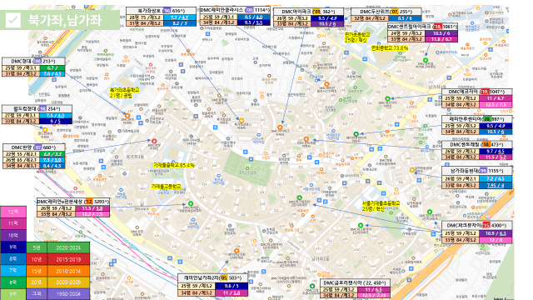
Task: Click the checkmark icon beside 북가좌,남가좌 title
Action: click(13, 20)
